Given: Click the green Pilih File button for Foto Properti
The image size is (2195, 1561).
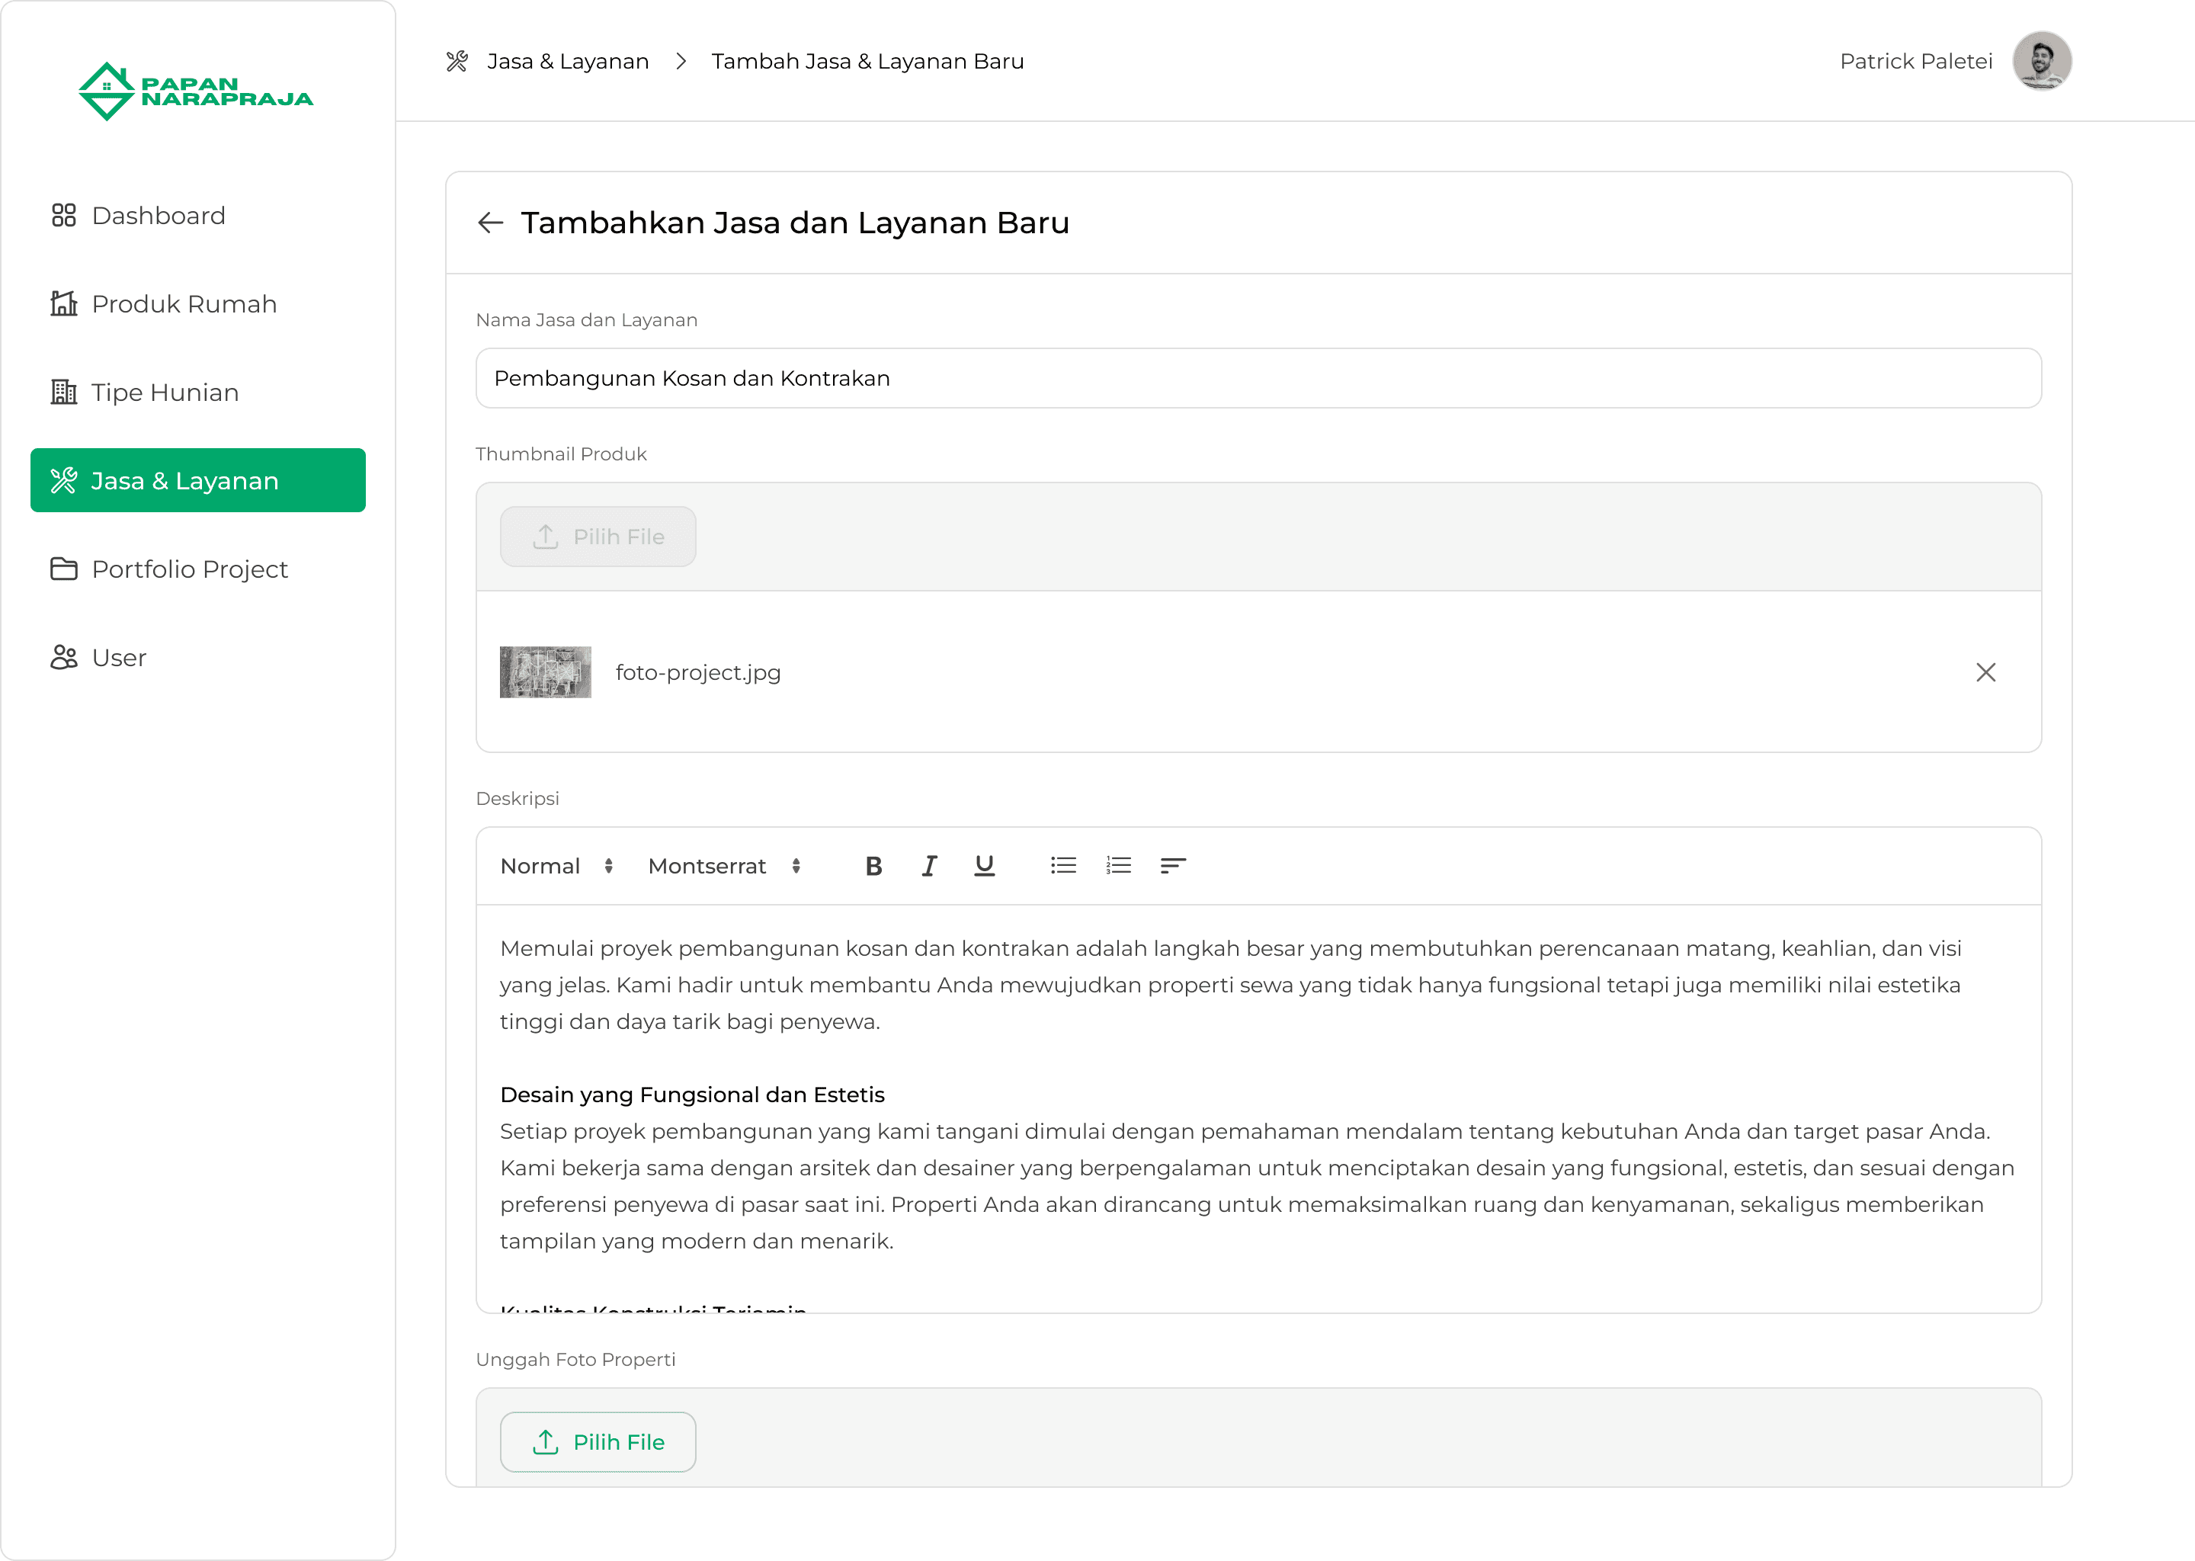Looking at the screenshot, I should (x=598, y=1442).
